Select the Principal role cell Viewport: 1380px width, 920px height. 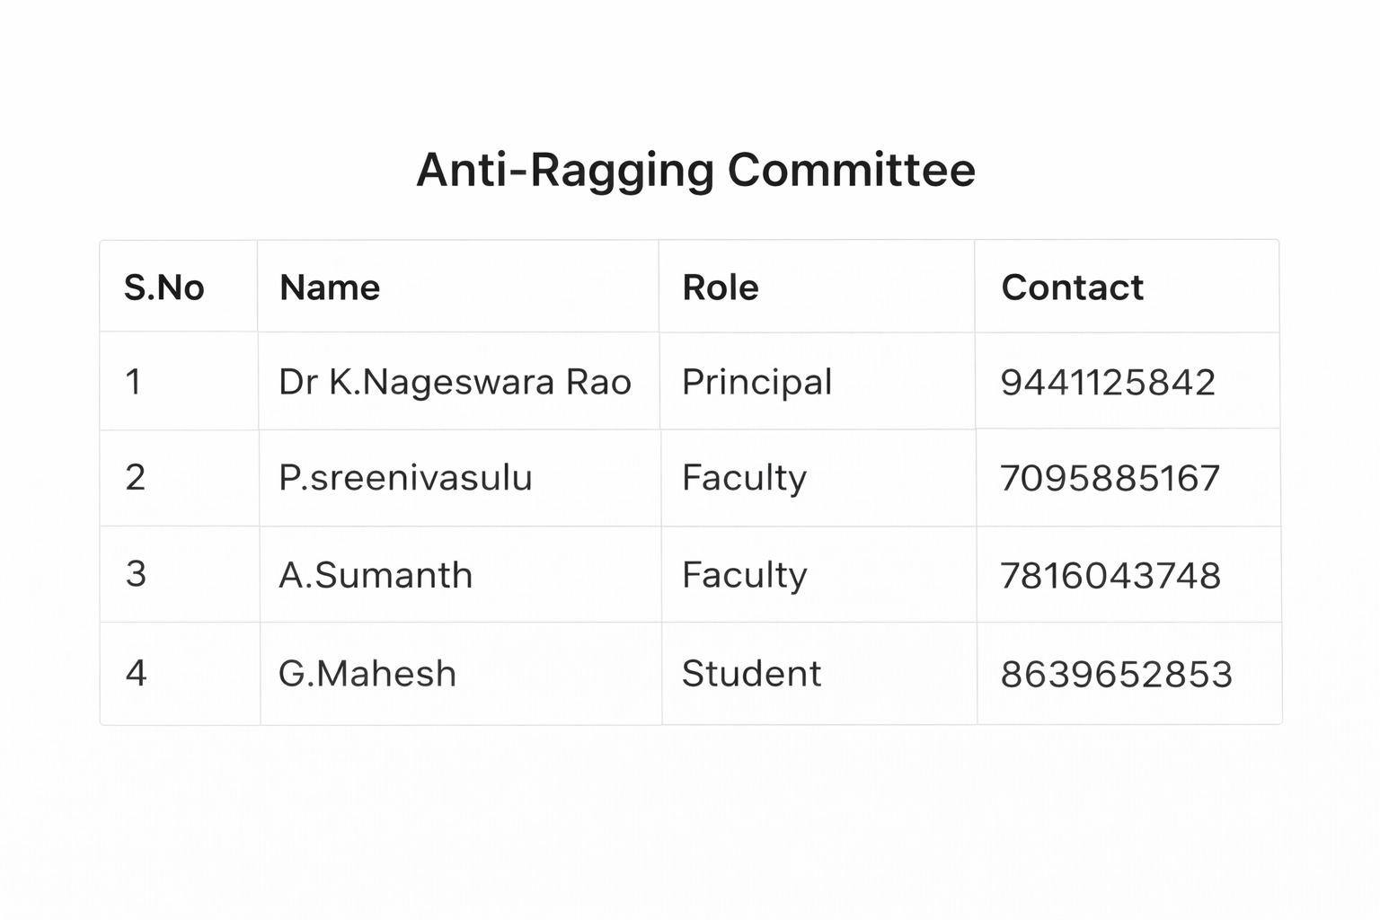(756, 382)
